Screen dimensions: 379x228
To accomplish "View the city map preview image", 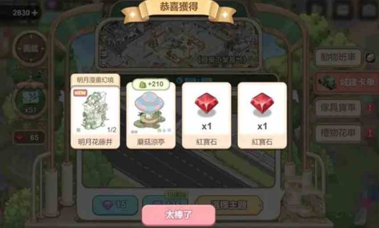I will [178, 44].
